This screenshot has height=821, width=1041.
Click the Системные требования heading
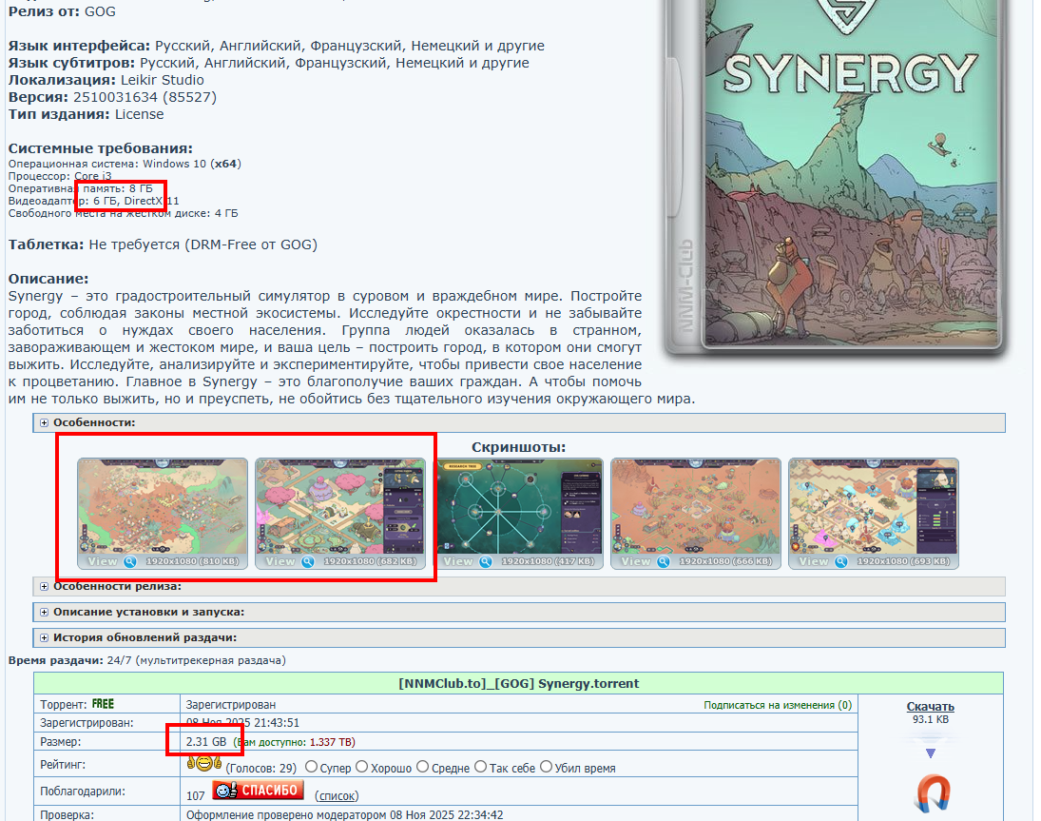[x=100, y=148]
